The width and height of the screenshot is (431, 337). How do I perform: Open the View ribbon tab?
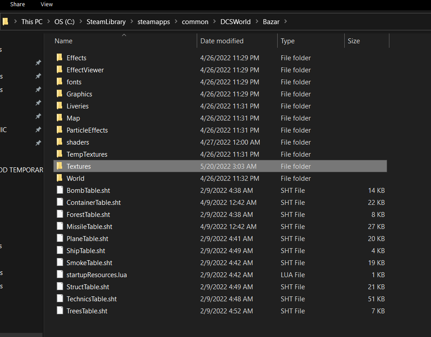point(47,4)
